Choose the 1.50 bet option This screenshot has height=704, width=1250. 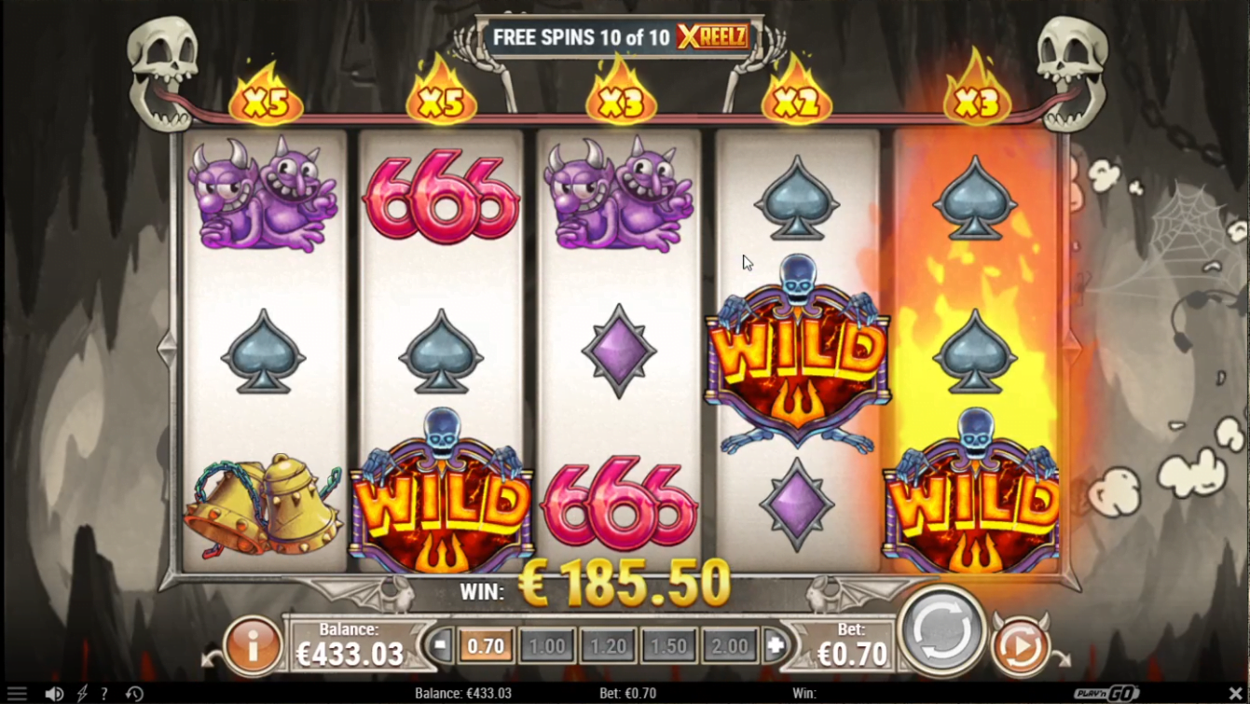668,645
